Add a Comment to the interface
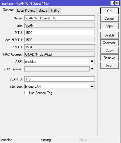This screenshot has width=121, height=143. 109,43
